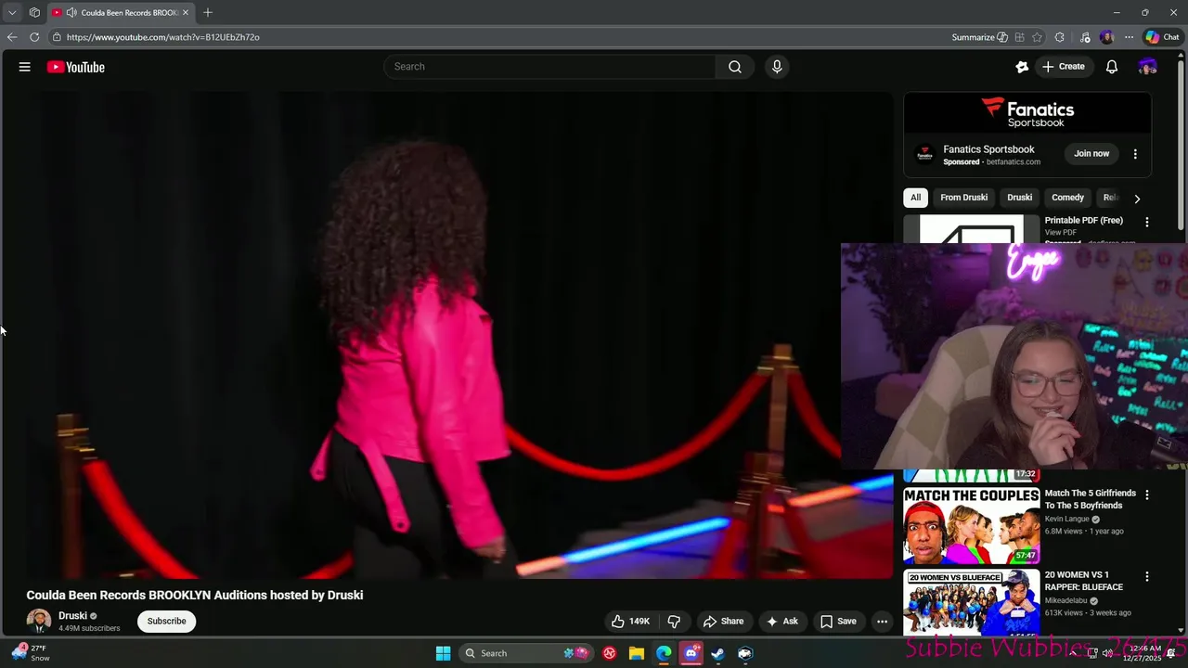Go to YouTube home via logo
Viewport: 1188px width, 668px height.
75,67
